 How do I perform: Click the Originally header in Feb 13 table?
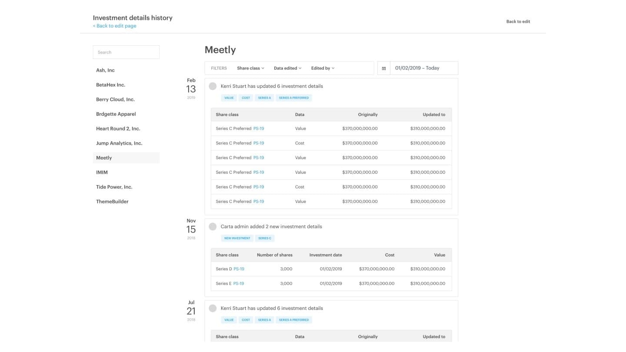(368, 115)
